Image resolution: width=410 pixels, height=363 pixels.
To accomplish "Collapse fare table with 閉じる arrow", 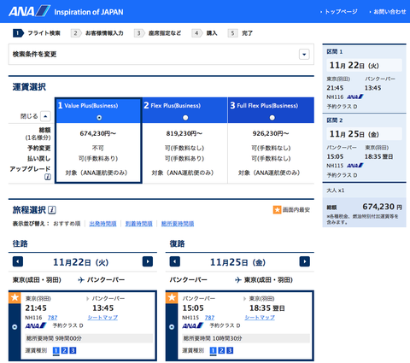I will tap(45, 116).
